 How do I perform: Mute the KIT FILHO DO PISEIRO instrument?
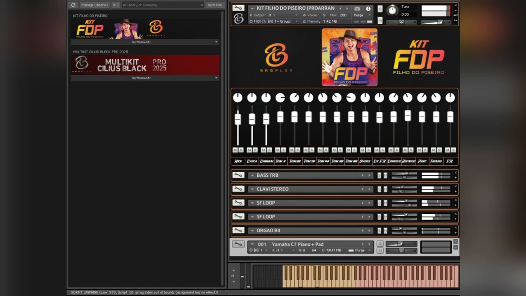[380, 20]
